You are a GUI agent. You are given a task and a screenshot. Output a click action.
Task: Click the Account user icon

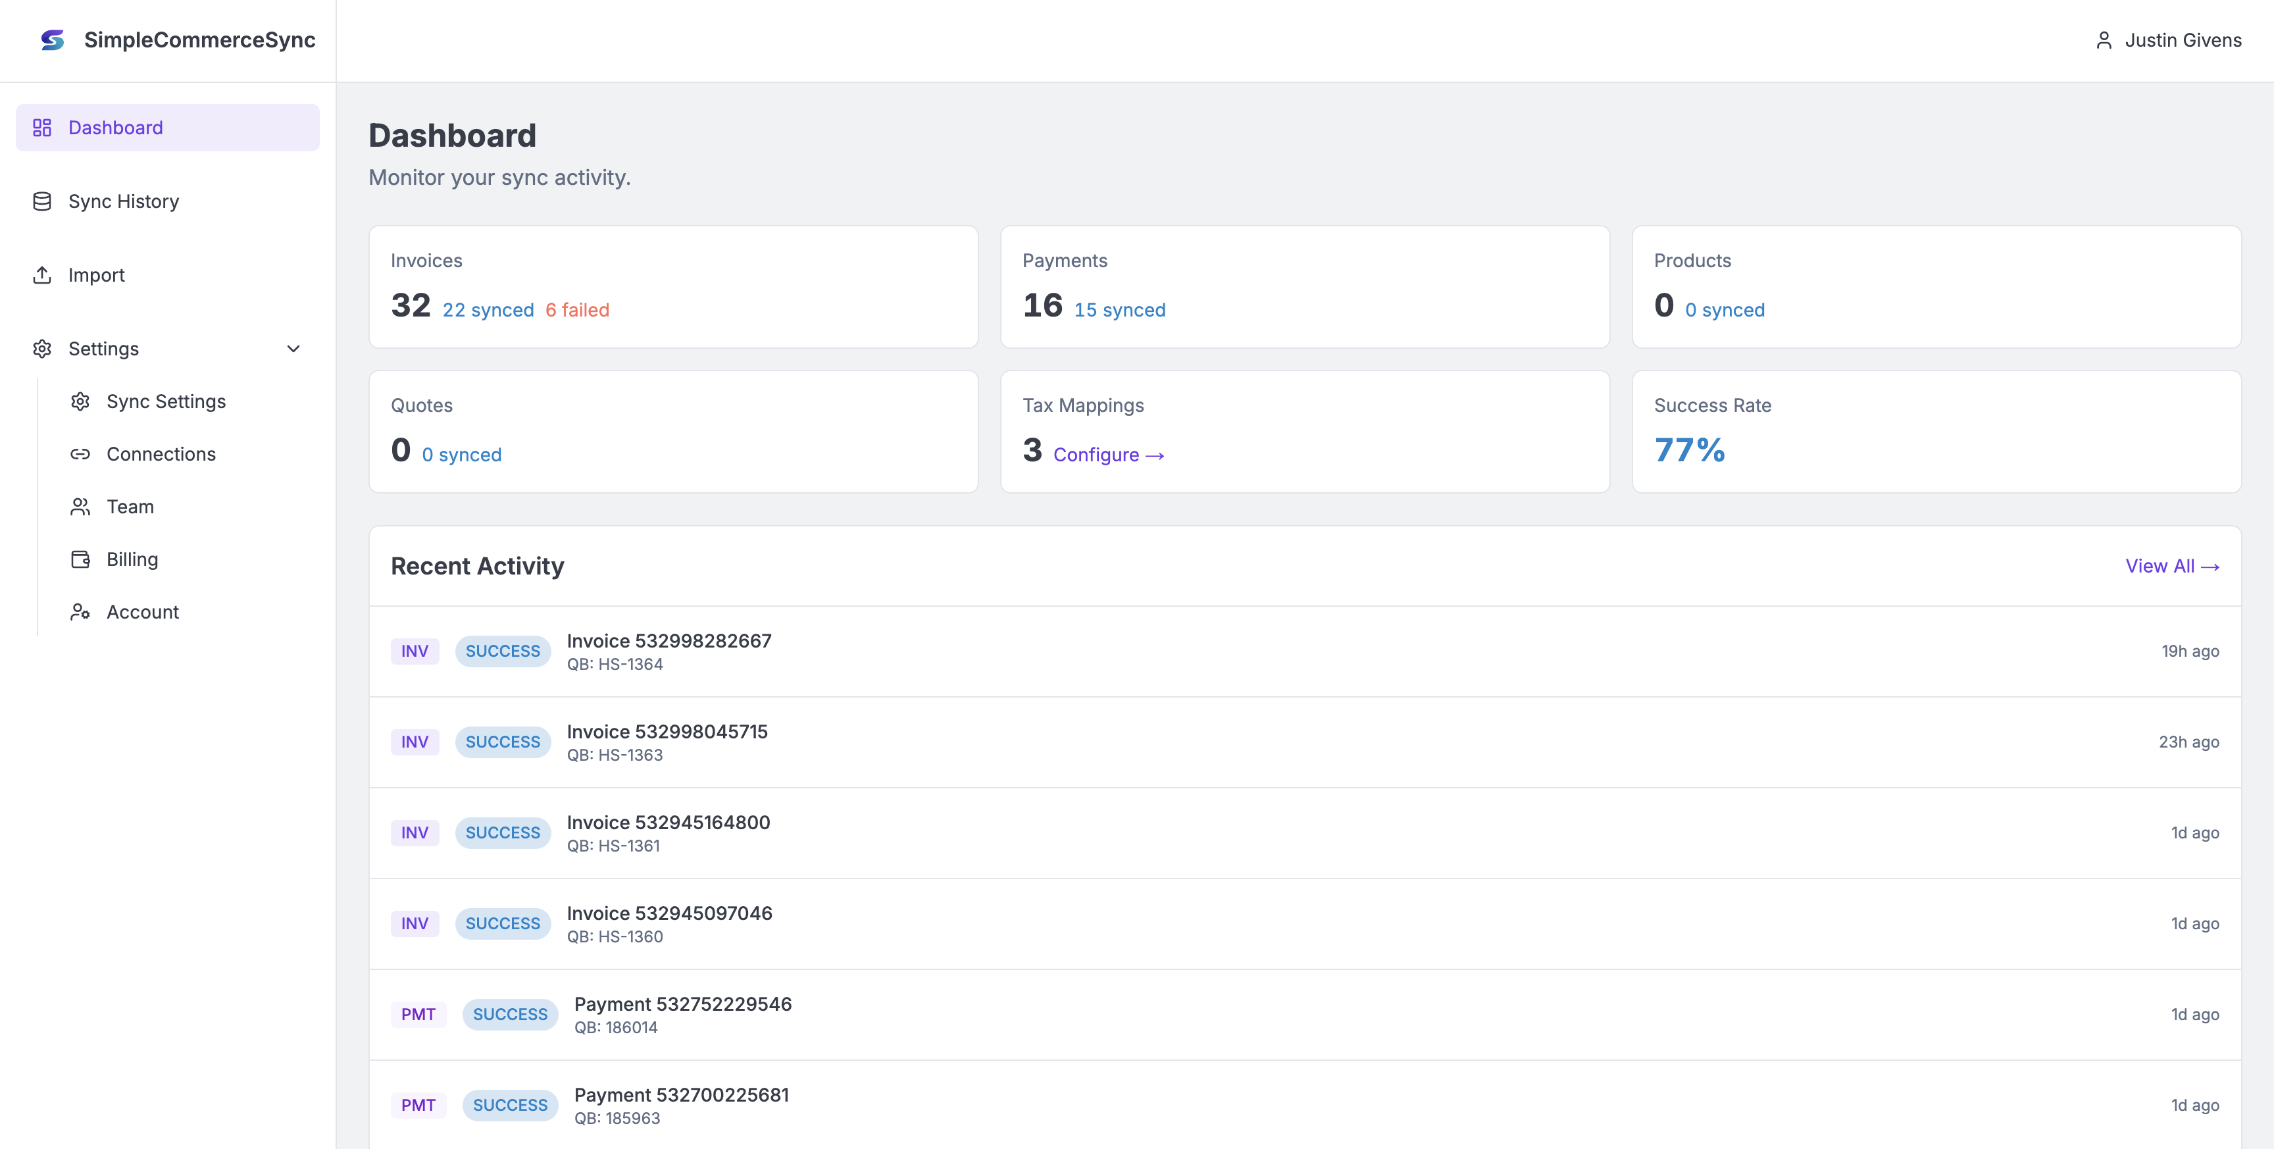[80, 611]
